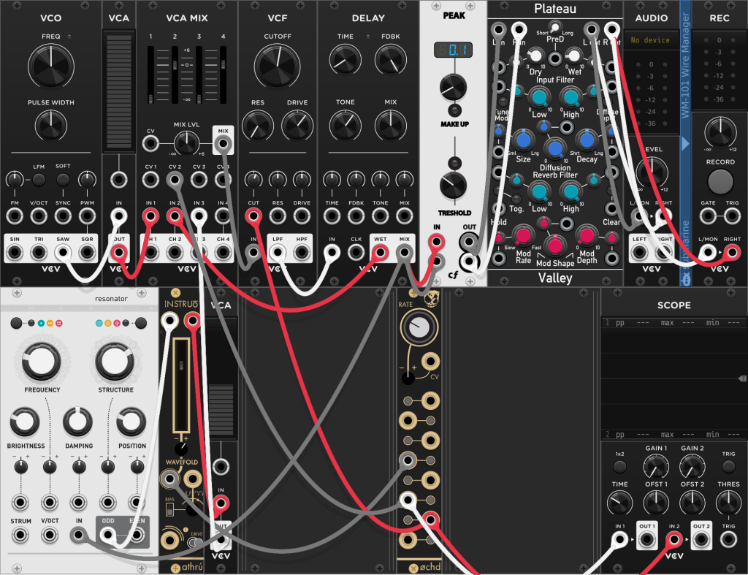Viewport: 748px width, 575px height.
Task: Click the DELAY CLK input jack
Action: [356, 252]
